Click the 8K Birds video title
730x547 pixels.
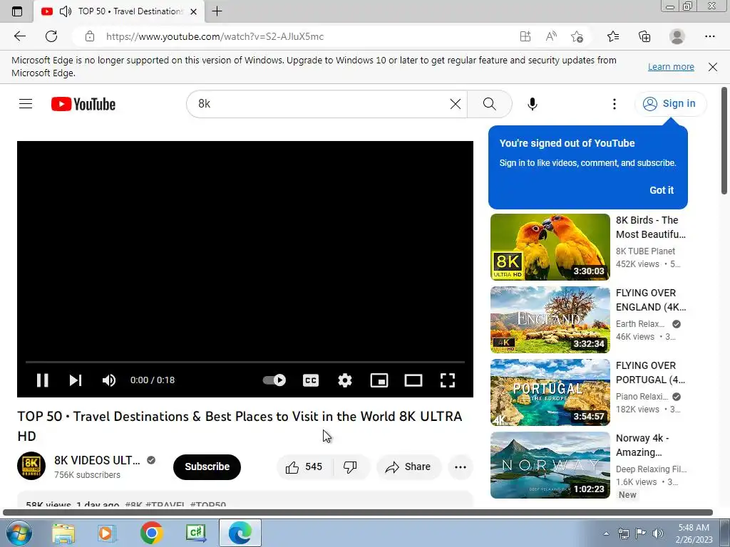650,227
